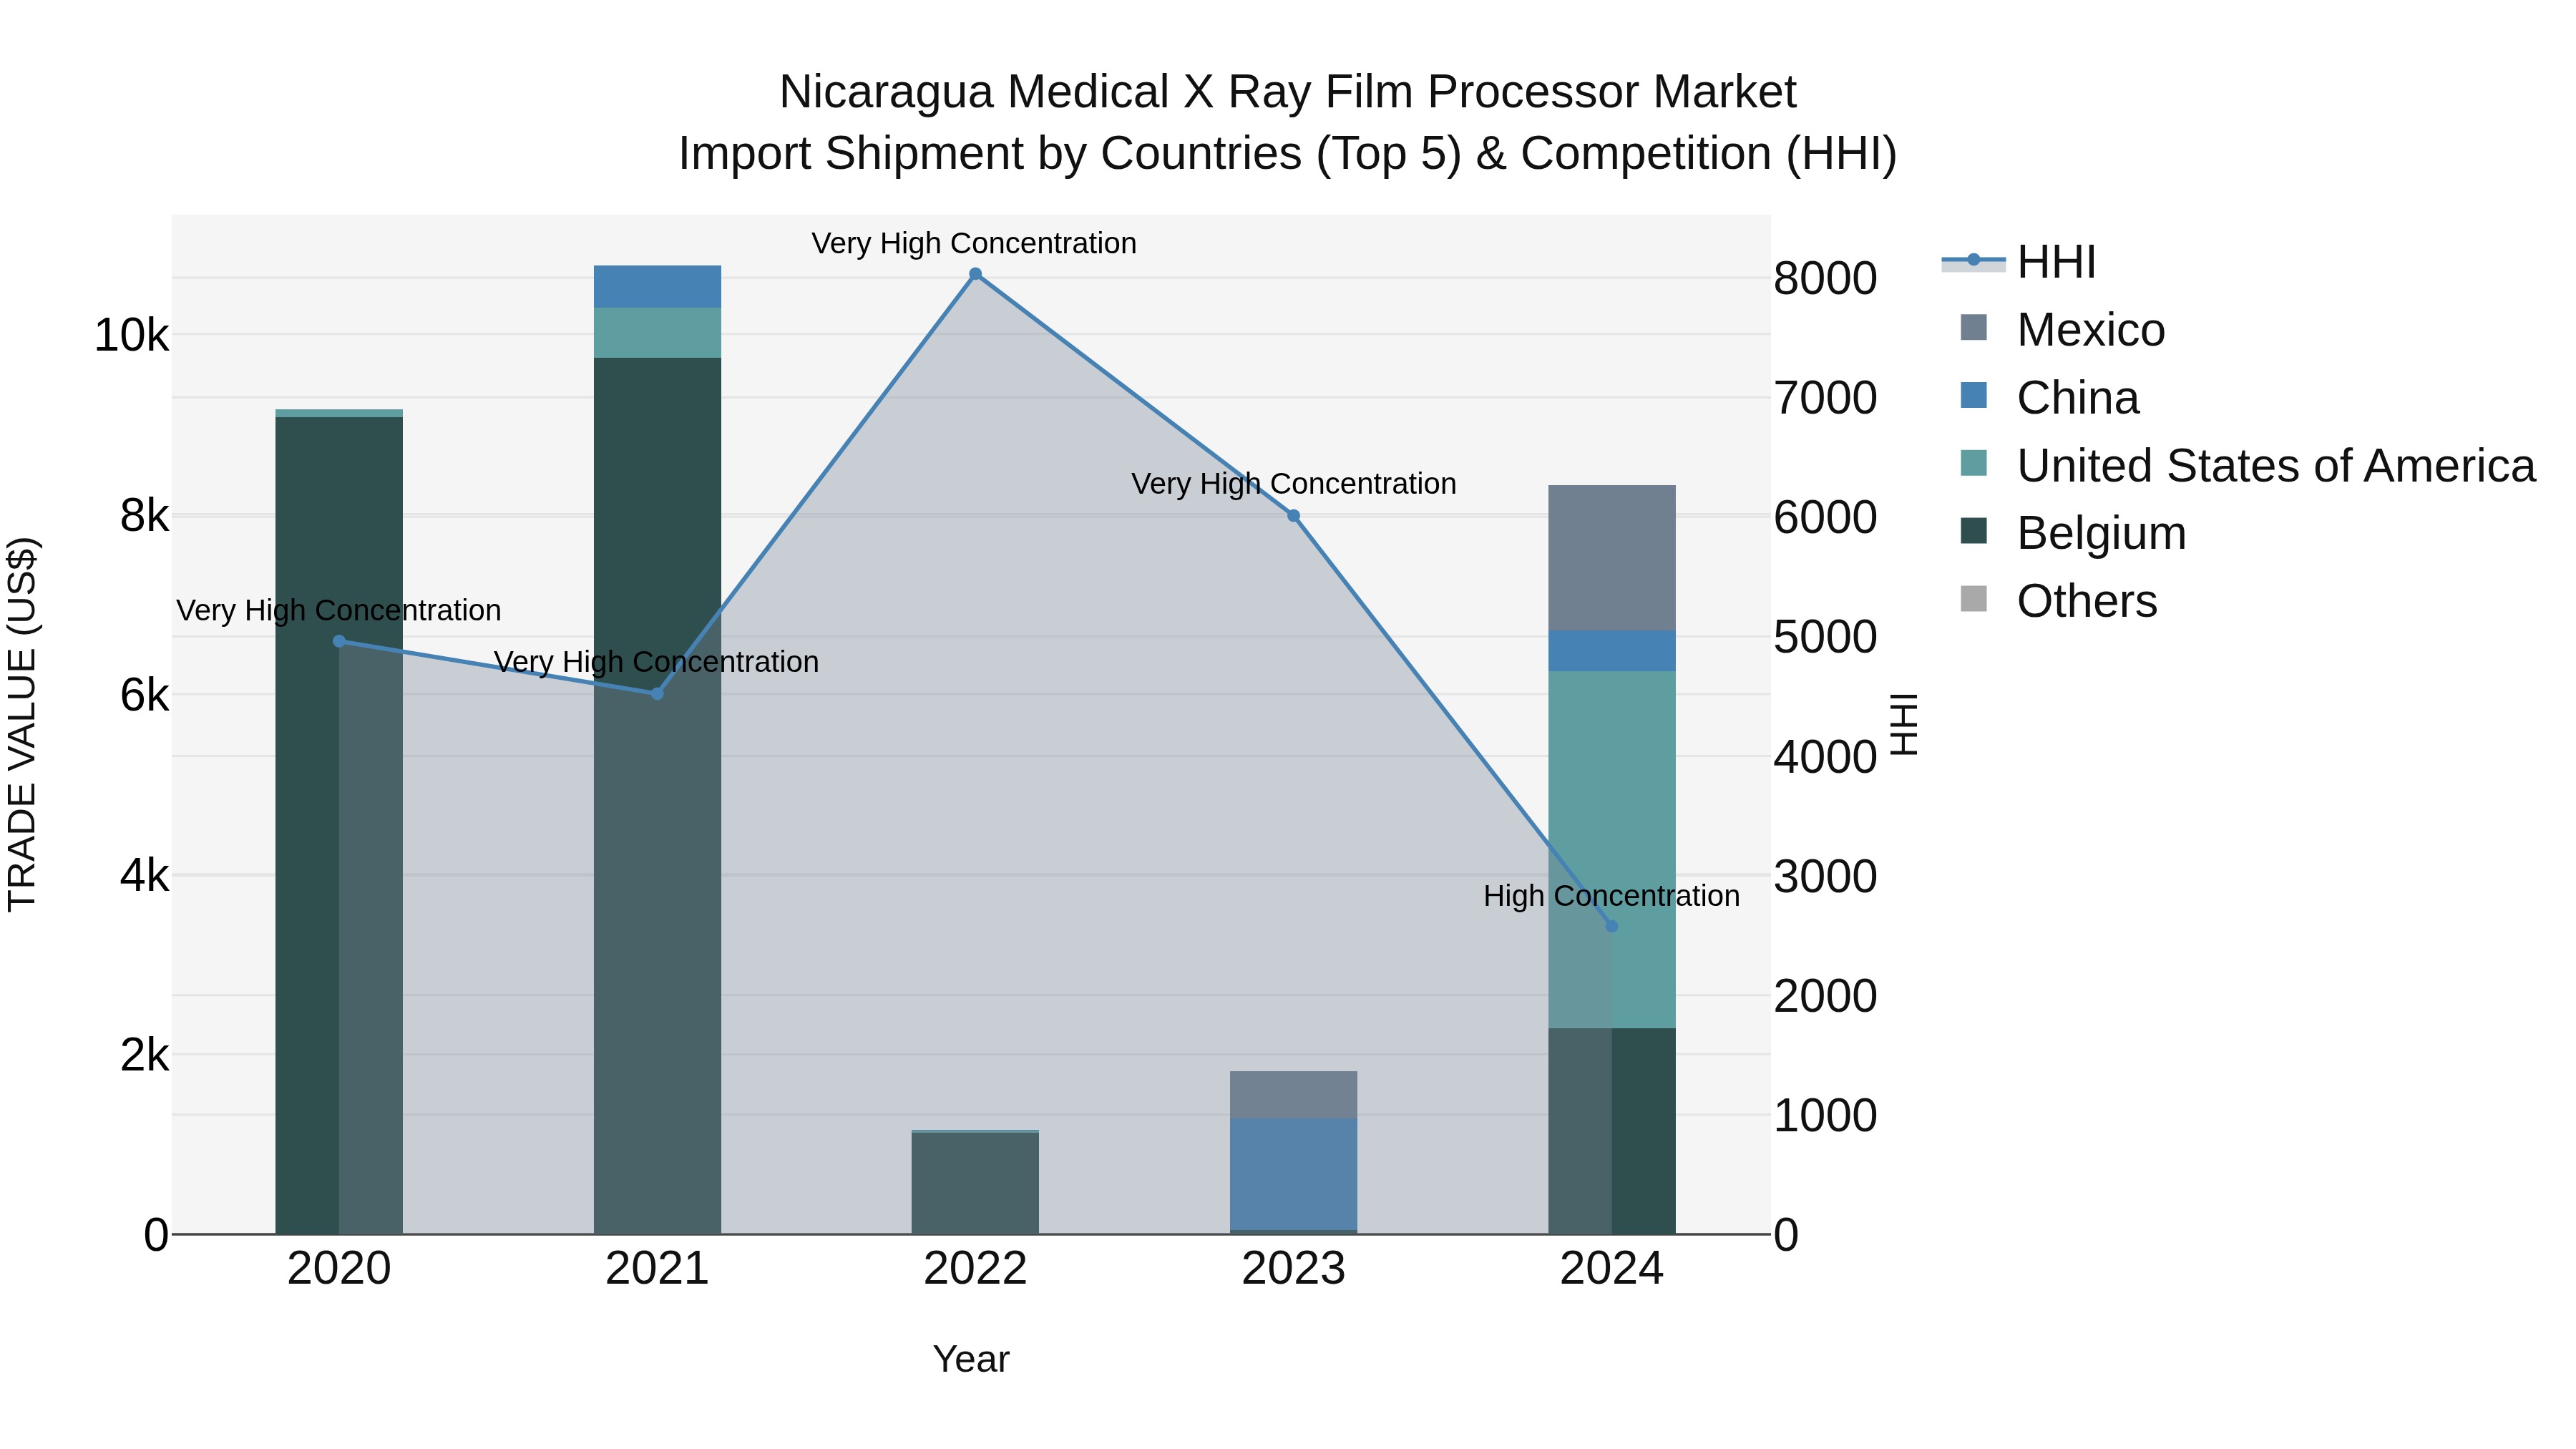Screen dimensions: 2576x1449
Task: Click the Mexico segment of the 2024 bar
Action: click(x=1611, y=558)
